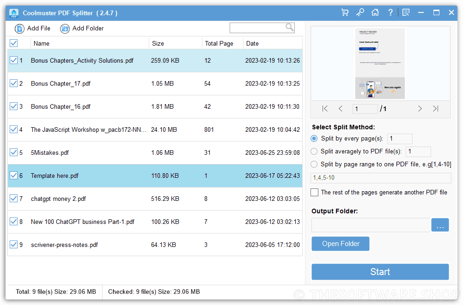Click date 2023-06-17 05:22:43
This screenshot has height=305, width=463.
coord(272,176)
